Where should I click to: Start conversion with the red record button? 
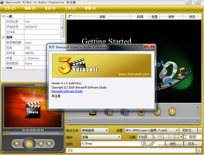(x=141, y=112)
